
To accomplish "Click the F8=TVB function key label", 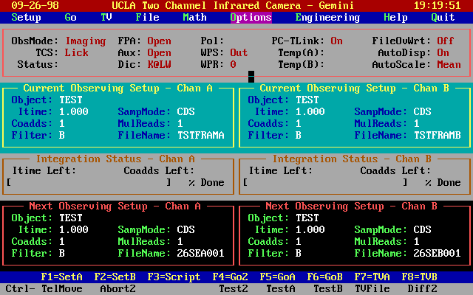I will [419, 277].
